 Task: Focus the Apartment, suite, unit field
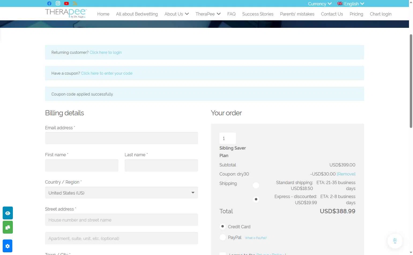pyautogui.click(x=121, y=238)
